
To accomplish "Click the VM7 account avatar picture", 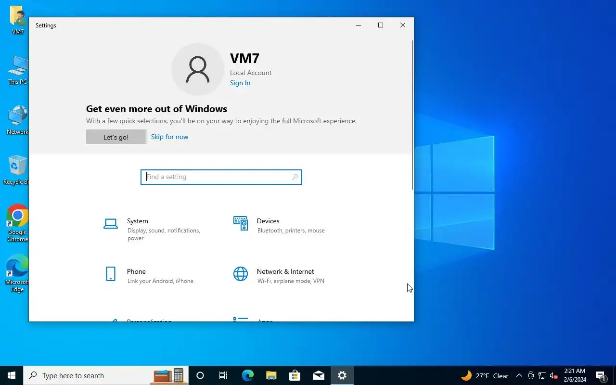I will (198, 69).
